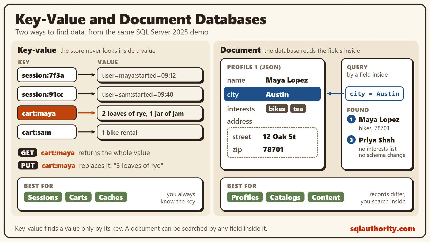Click the 'address' field label
Screen dimensions: 430x242
click(x=239, y=121)
